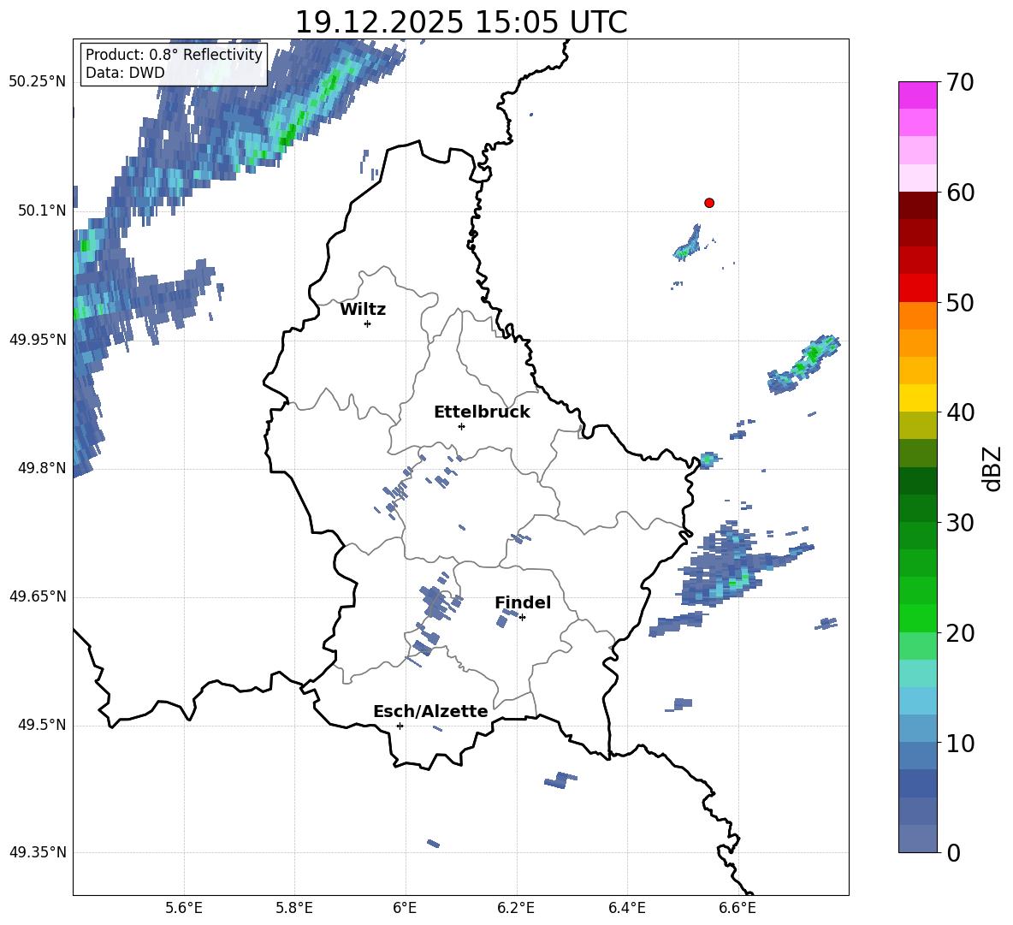Click the 49.5°N latitude label

(42, 725)
